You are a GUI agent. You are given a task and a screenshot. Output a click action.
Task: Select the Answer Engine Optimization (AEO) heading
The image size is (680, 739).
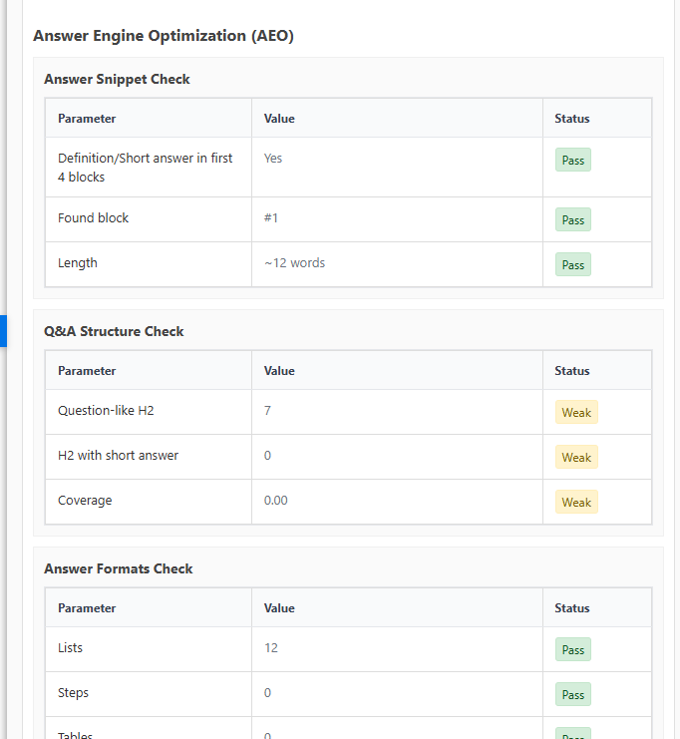click(164, 36)
